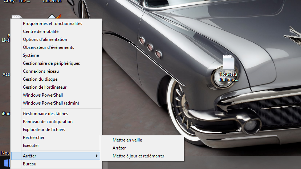
Task: Open Gestionnaire des tâches
Action: pyautogui.click(x=45, y=114)
